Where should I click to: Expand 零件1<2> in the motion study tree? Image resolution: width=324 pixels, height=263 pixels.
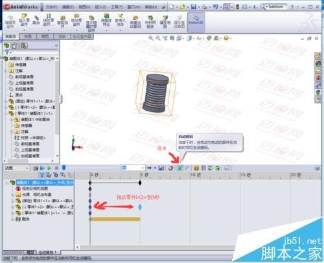pyautogui.click(x=13, y=207)
